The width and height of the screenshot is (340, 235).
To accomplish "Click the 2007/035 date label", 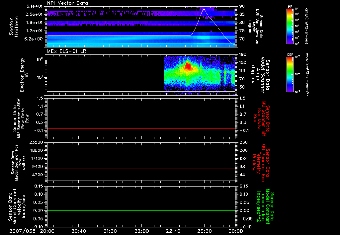I will click(x=22, y=231).
